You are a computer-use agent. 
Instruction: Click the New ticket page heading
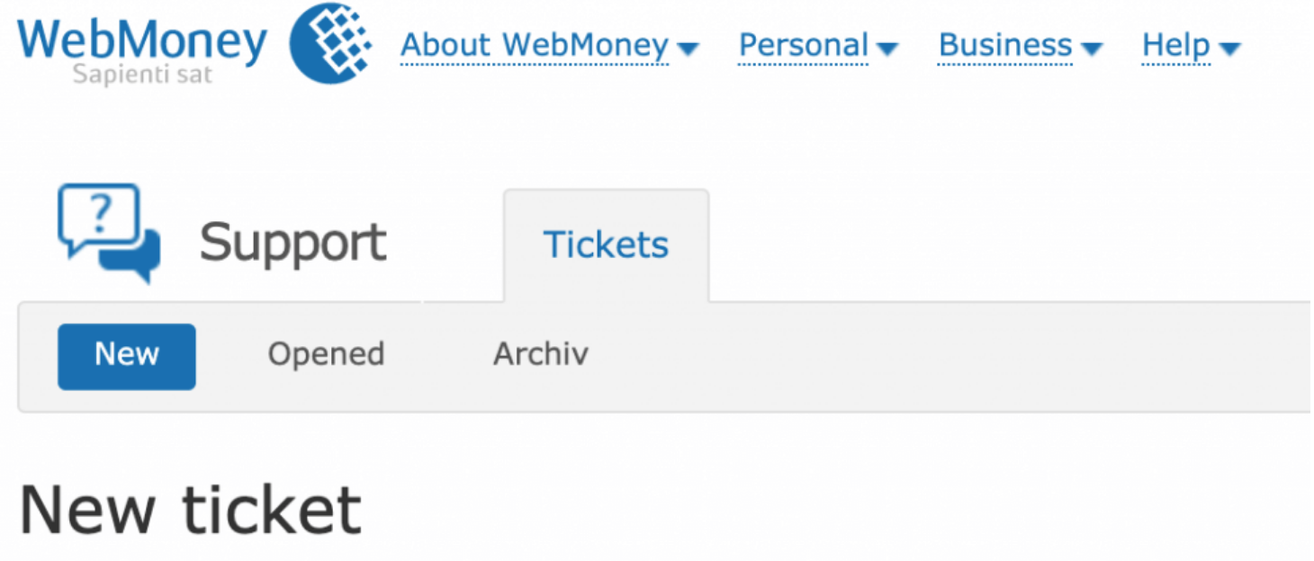(x=190, y=511)
